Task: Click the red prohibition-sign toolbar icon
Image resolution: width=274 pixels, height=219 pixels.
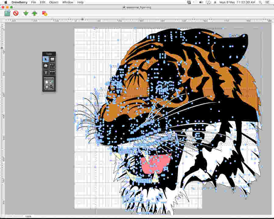Action: (x=16, y=13)
